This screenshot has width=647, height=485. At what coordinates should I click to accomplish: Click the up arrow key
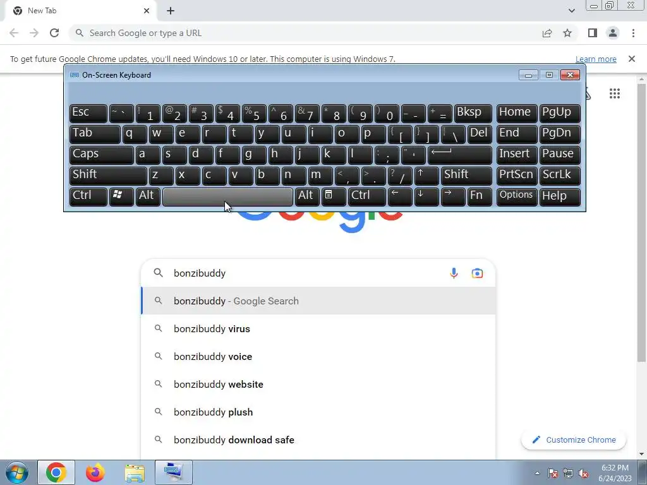(x=426, y=176)
